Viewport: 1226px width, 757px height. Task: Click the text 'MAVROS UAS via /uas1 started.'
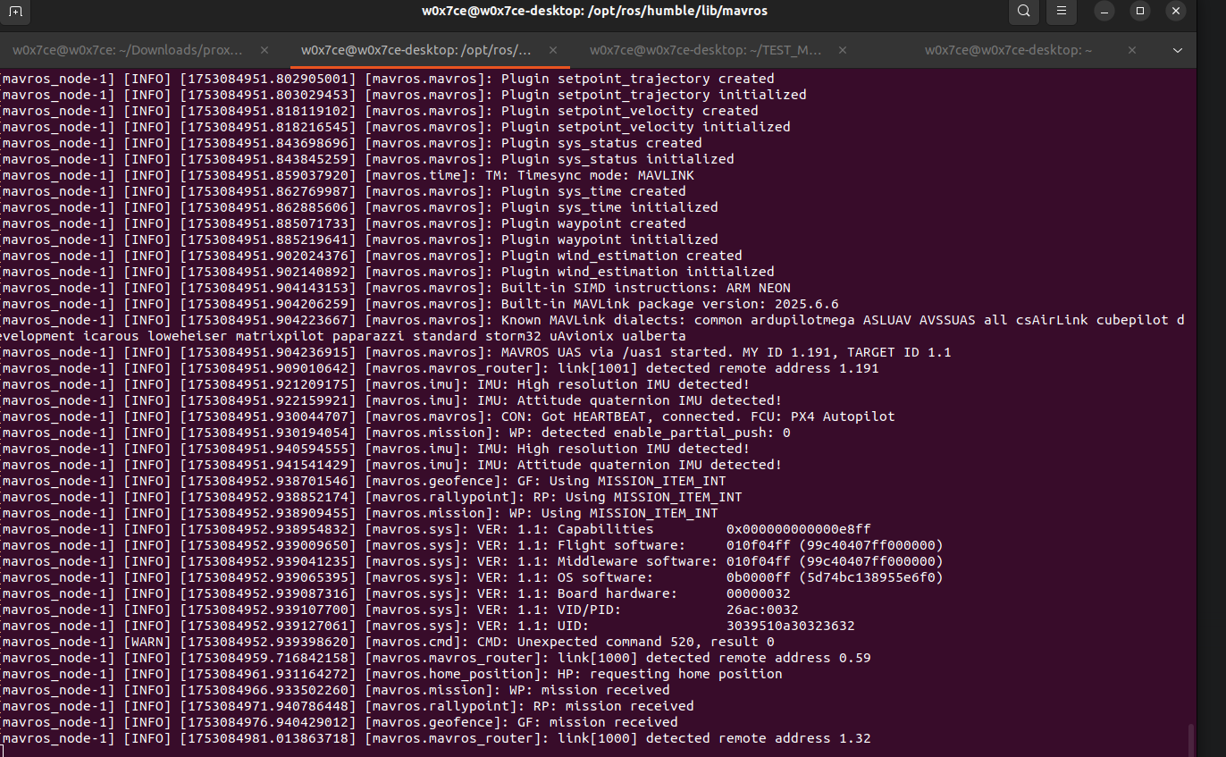pyautogui.click(x=617, y=352)
